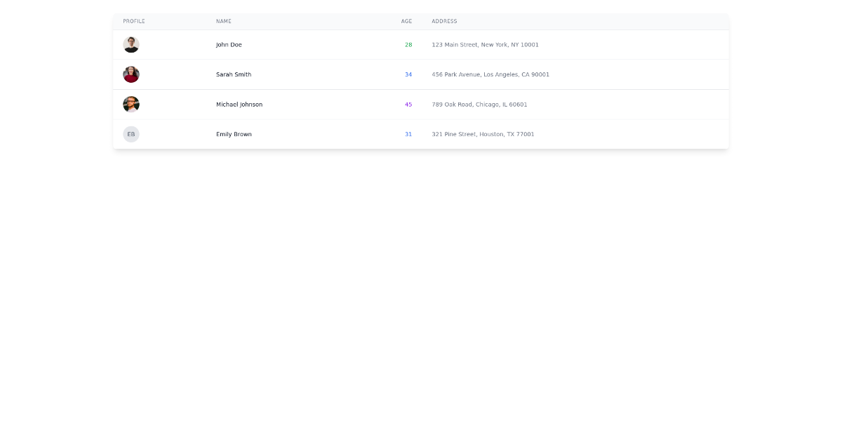Screen dimensions: 842x442
Task: Click the name Sarah Smith
Action: 233,74
